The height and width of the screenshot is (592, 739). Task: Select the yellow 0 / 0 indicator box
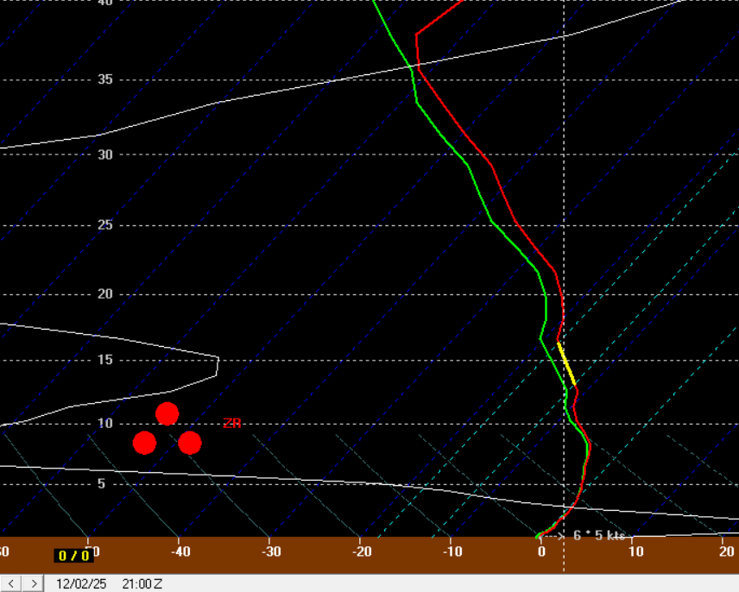tap(73, 556)
